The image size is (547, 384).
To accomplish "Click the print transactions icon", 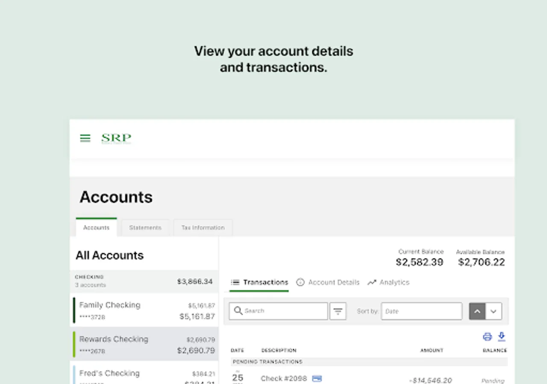I will click(487, 337).
